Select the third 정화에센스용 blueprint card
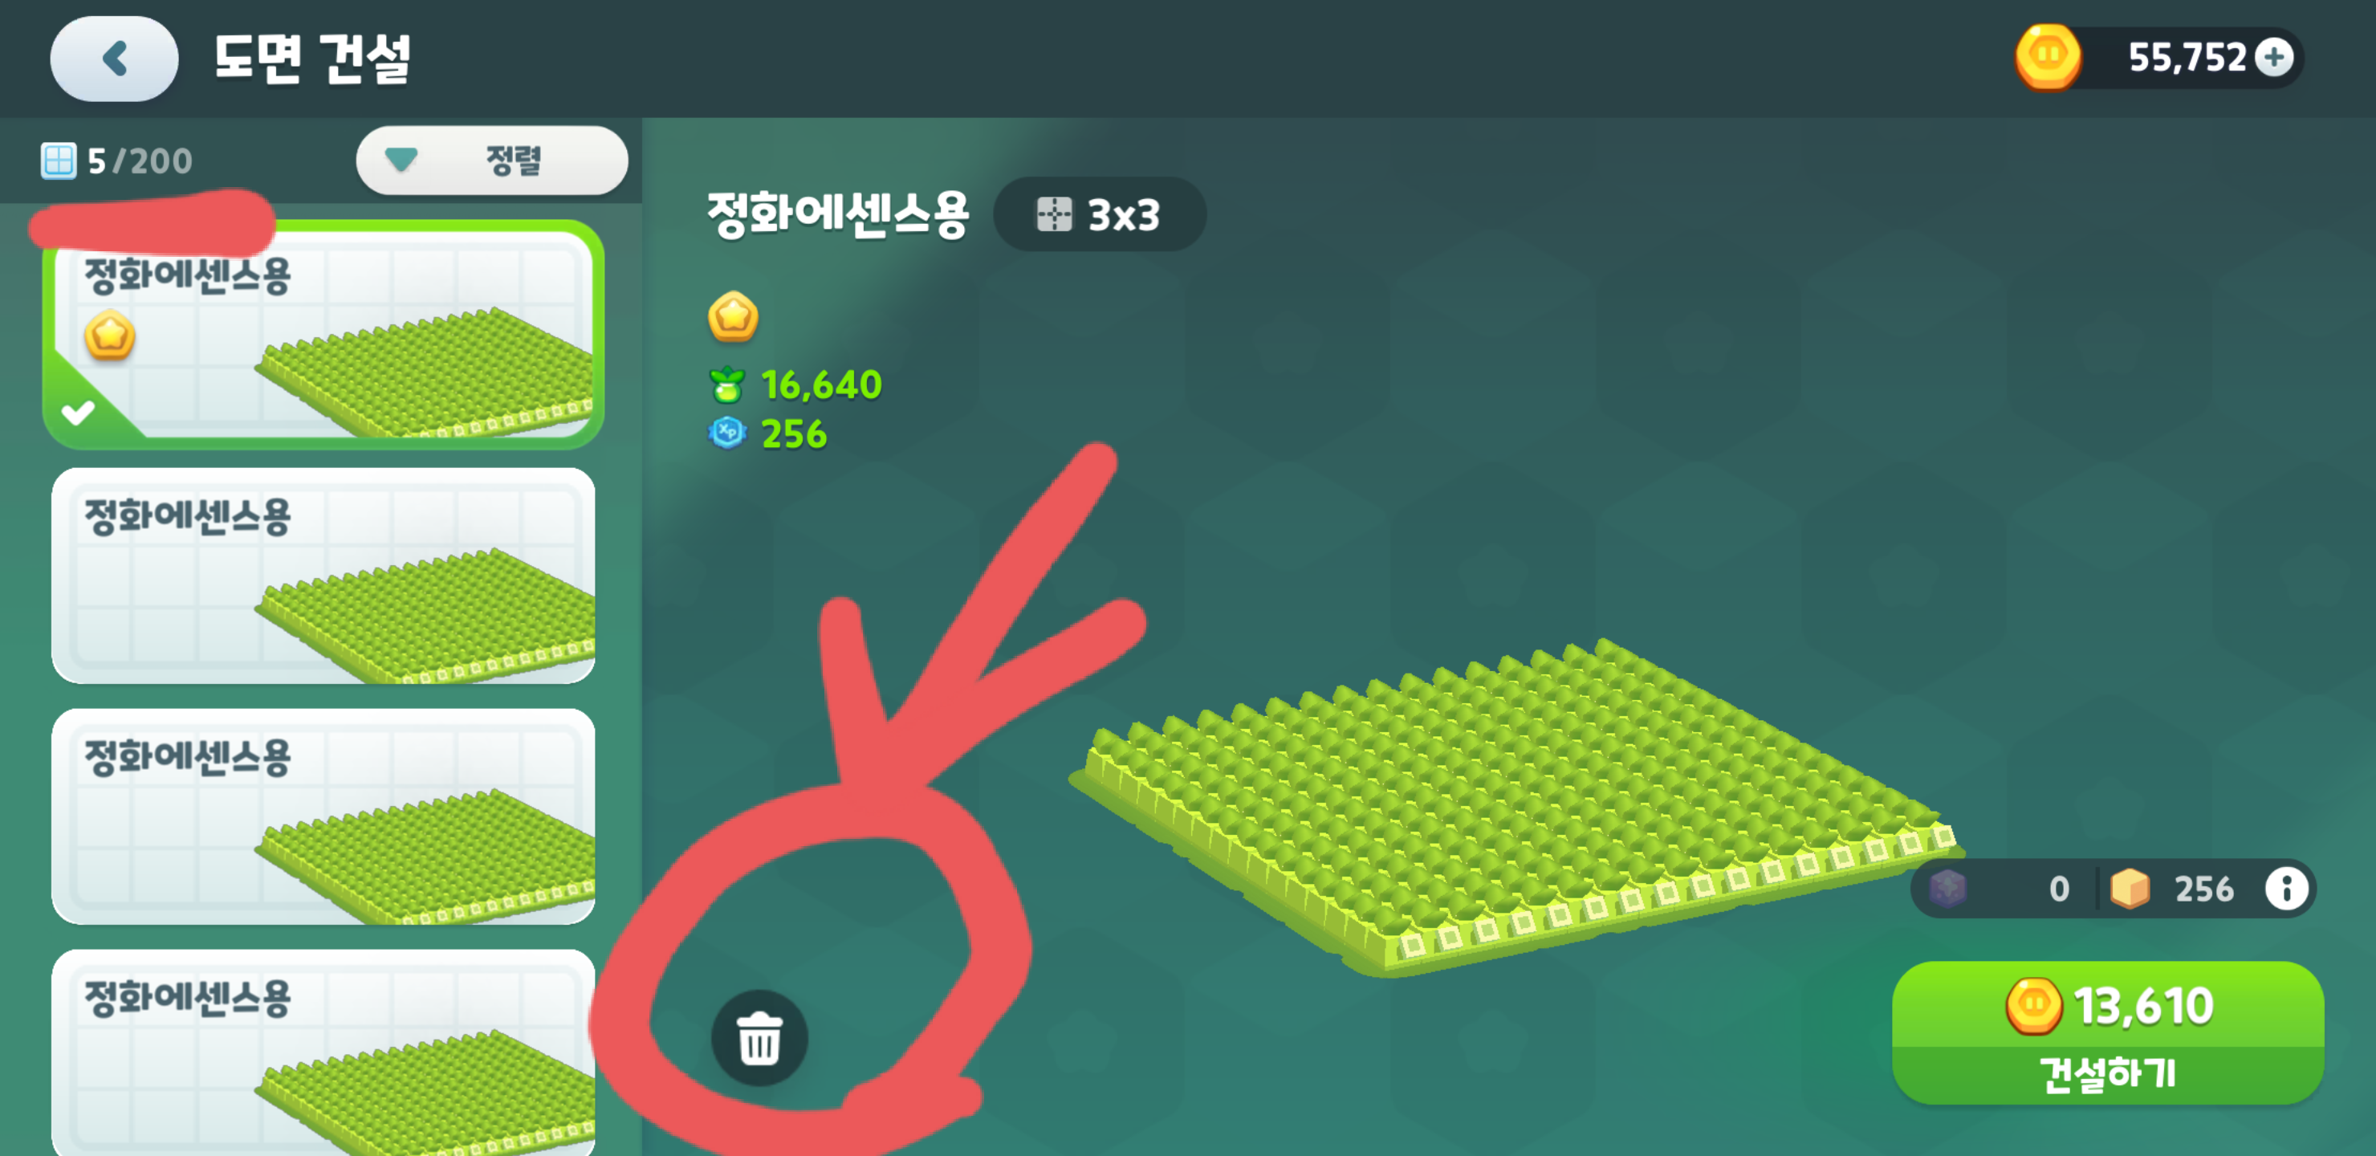The height and width of the screenshot is (1156, 2376). pos(323,816)
